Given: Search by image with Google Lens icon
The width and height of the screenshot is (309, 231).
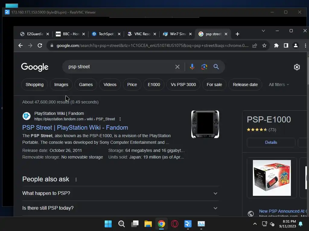Looking at the screenshot, I should pyautogui.click(x=204, y=67).
